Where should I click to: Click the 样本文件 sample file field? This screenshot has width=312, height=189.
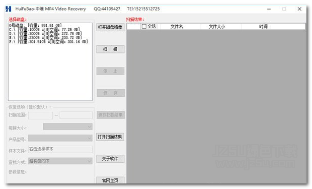click(60, 149)
